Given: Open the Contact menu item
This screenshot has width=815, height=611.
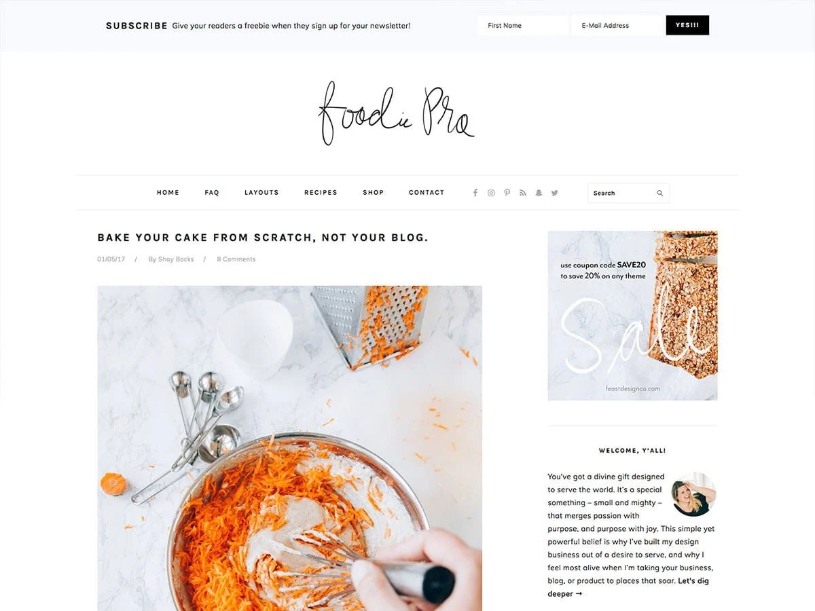Looking at the screenshot, I should [427, 193].
